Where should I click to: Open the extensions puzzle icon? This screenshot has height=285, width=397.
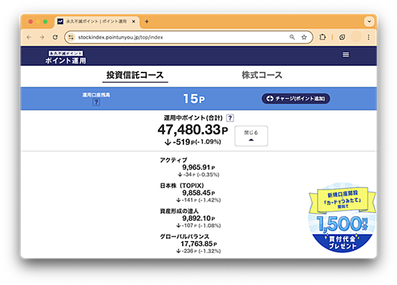click(322, 37)
